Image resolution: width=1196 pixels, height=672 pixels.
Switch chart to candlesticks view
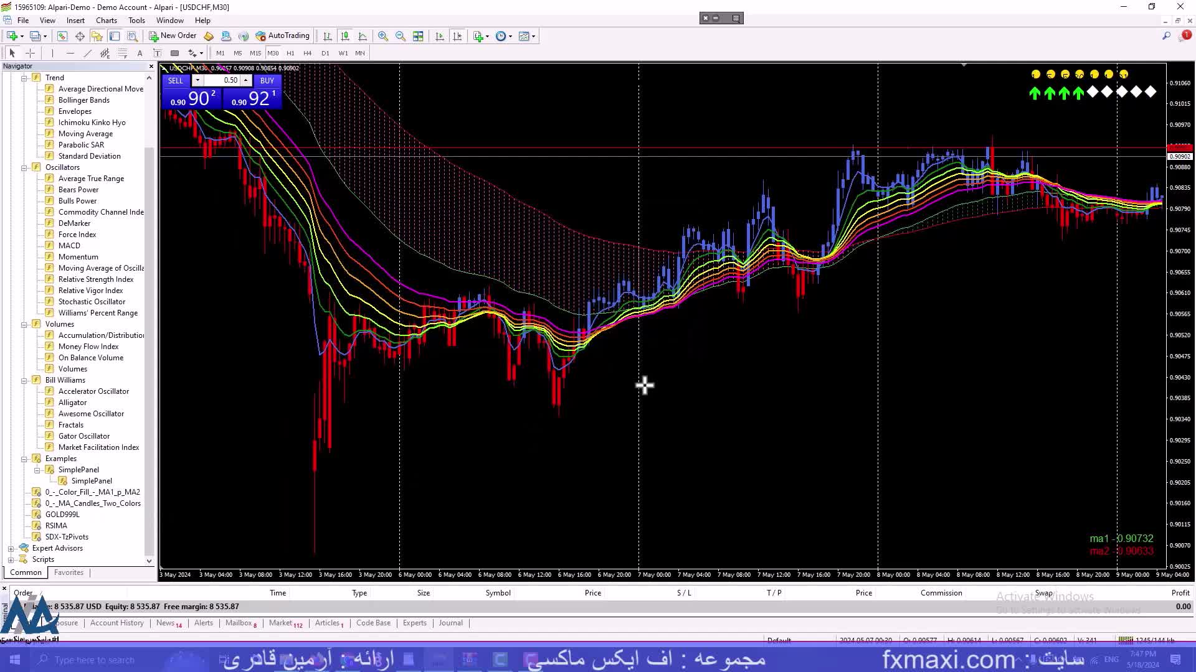coord(345,36)
